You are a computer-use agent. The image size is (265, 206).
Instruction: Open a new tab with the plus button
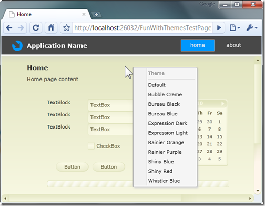click(x=96, y=14)
